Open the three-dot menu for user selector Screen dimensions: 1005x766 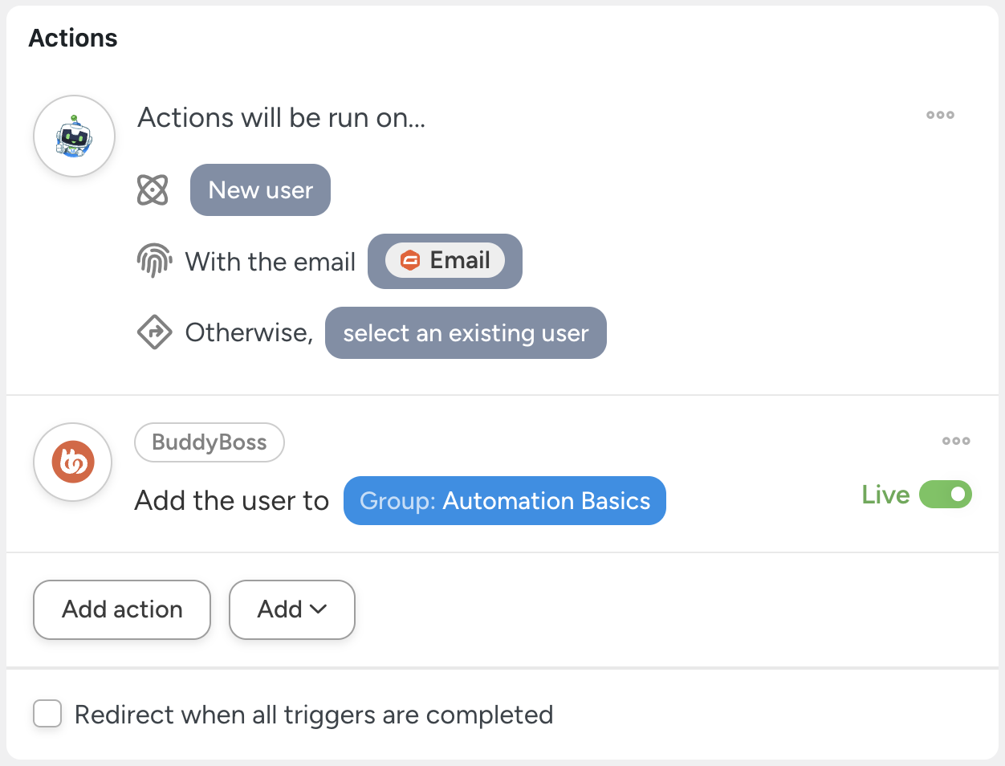tap(940, 115)
